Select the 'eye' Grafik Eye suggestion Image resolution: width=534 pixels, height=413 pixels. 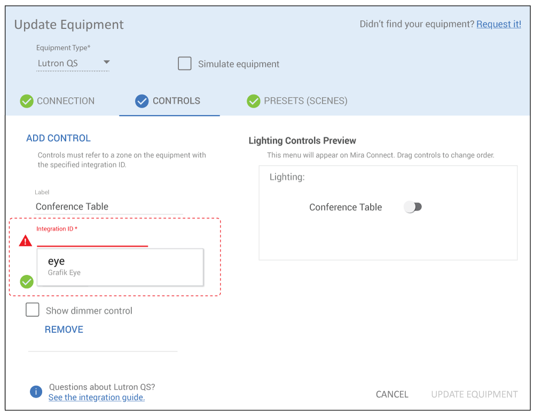click(120, 267)
